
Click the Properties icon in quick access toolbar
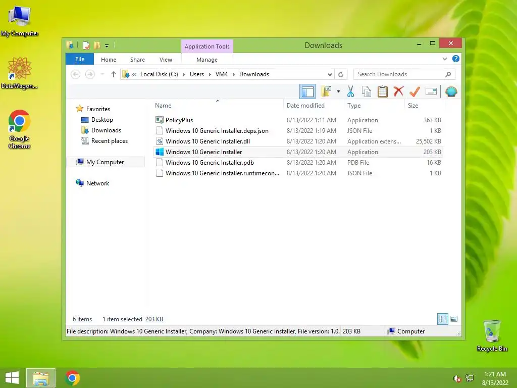click(x=86, y=45)
